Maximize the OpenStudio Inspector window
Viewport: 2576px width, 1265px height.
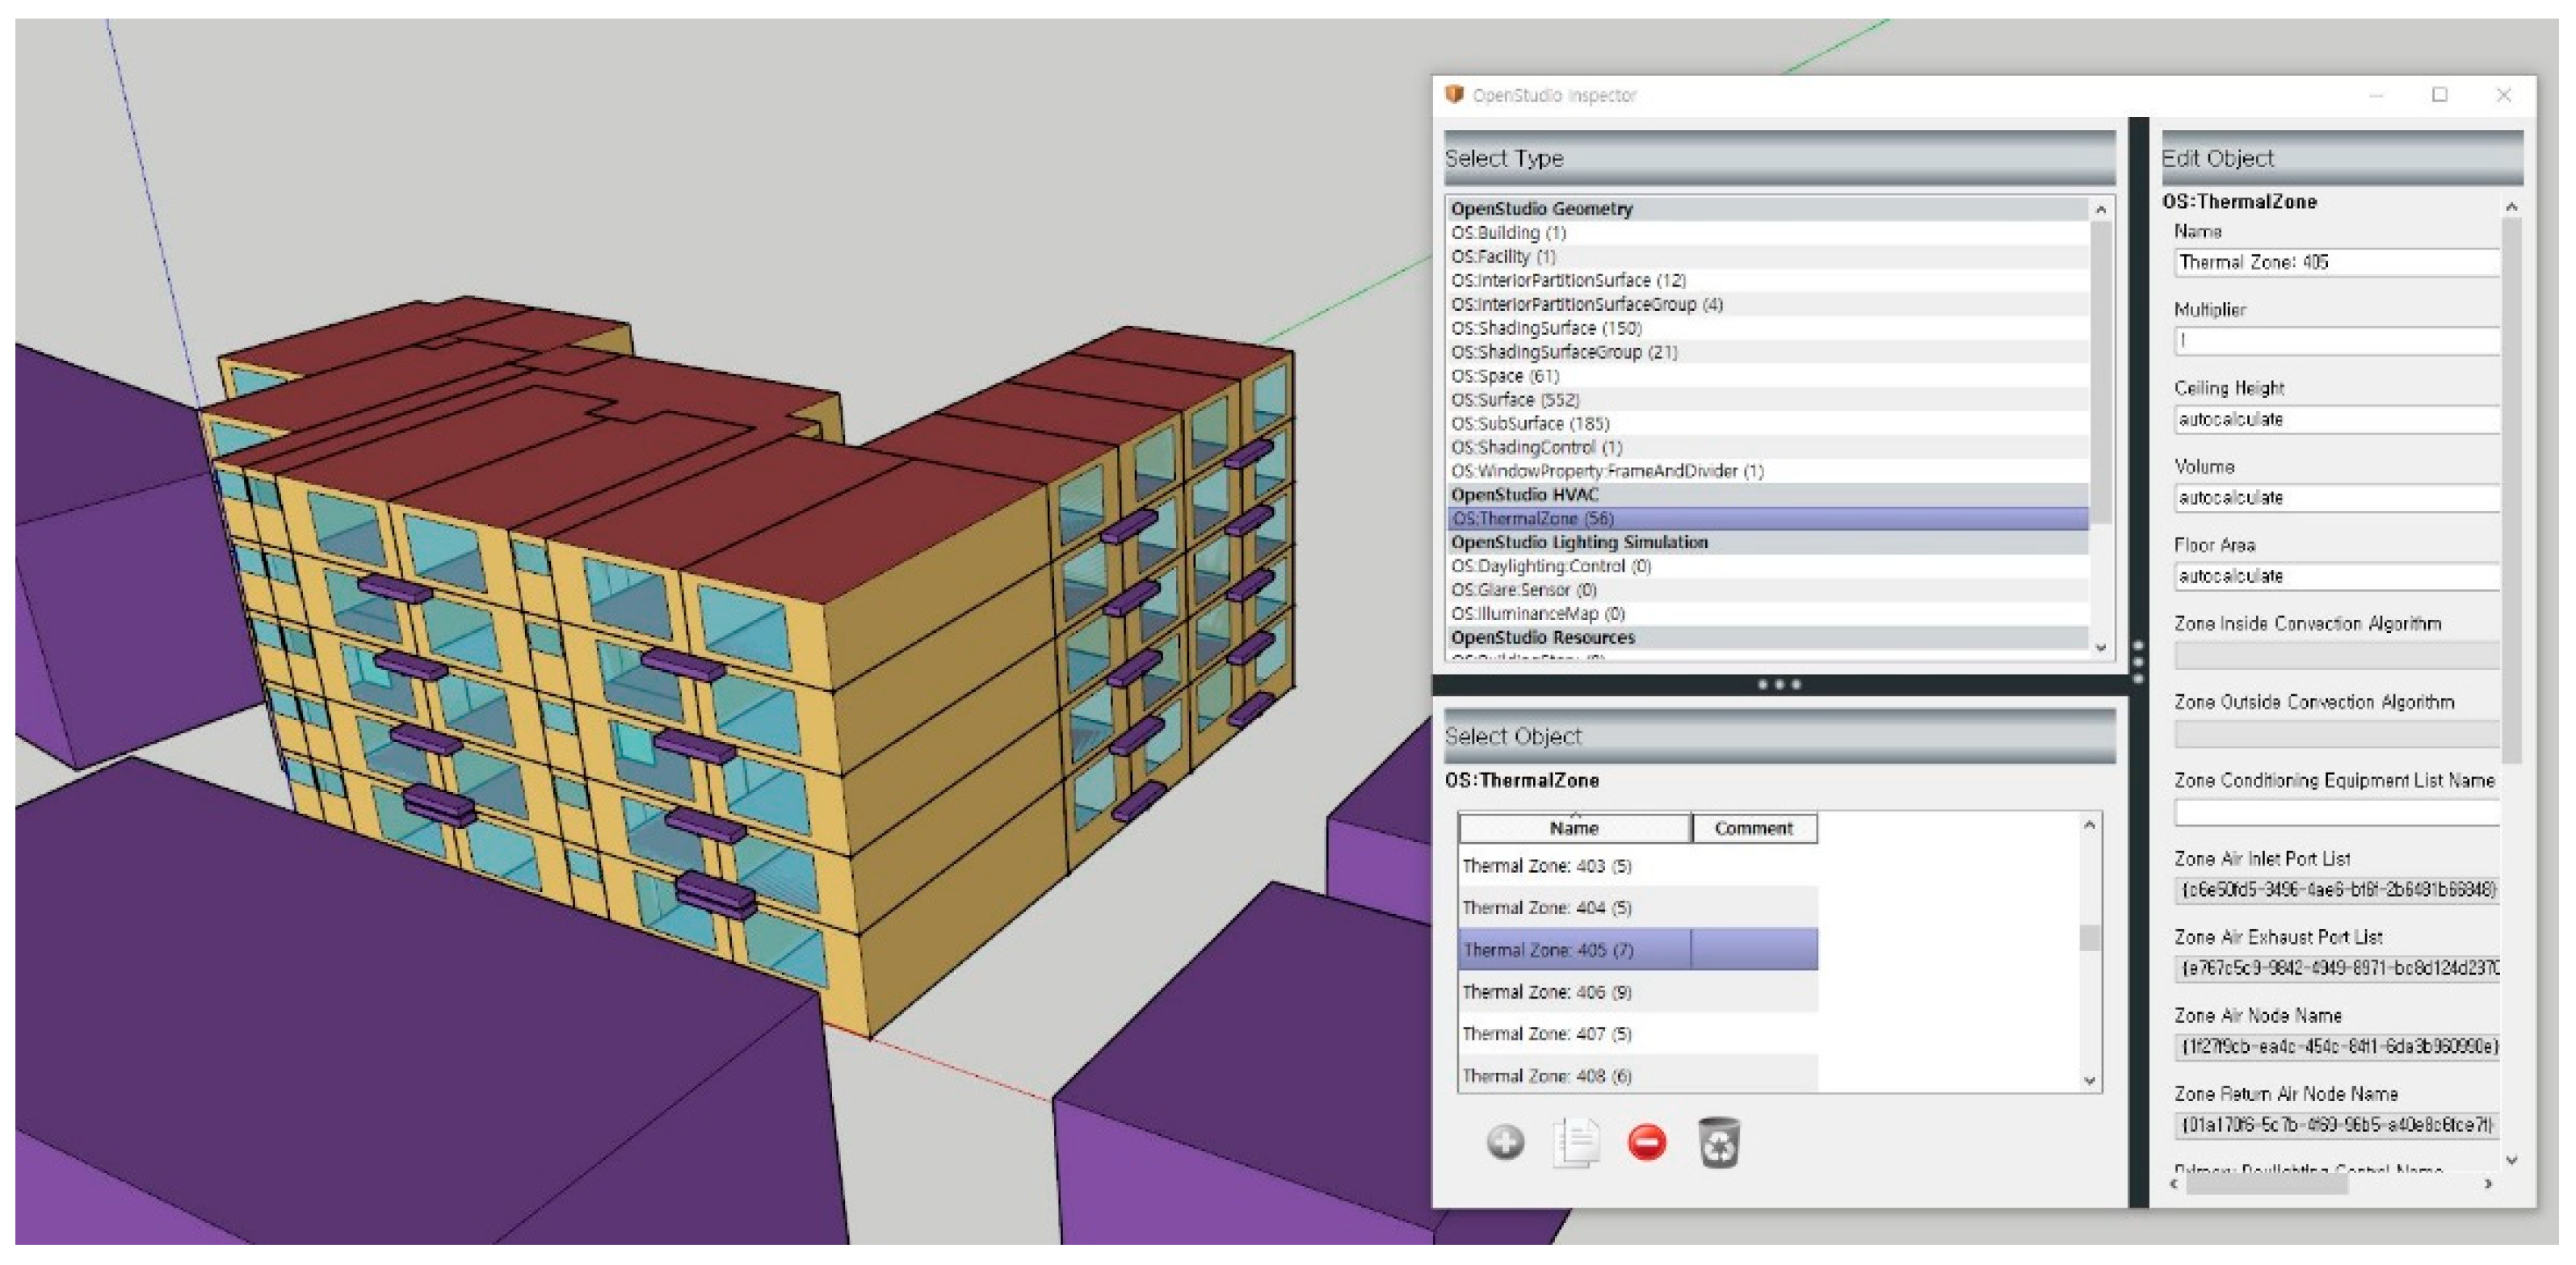tap(2440, 95)
